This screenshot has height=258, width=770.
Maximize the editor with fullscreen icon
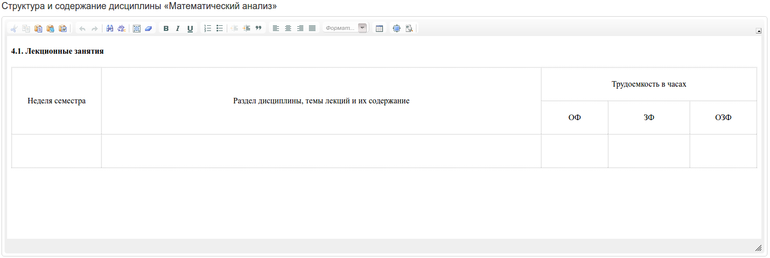[397, 28]
